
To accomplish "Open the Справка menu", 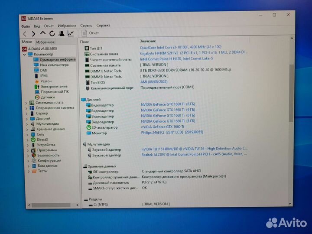I will [103, 25].
